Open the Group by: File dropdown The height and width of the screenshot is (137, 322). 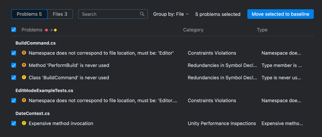point(171,14)
